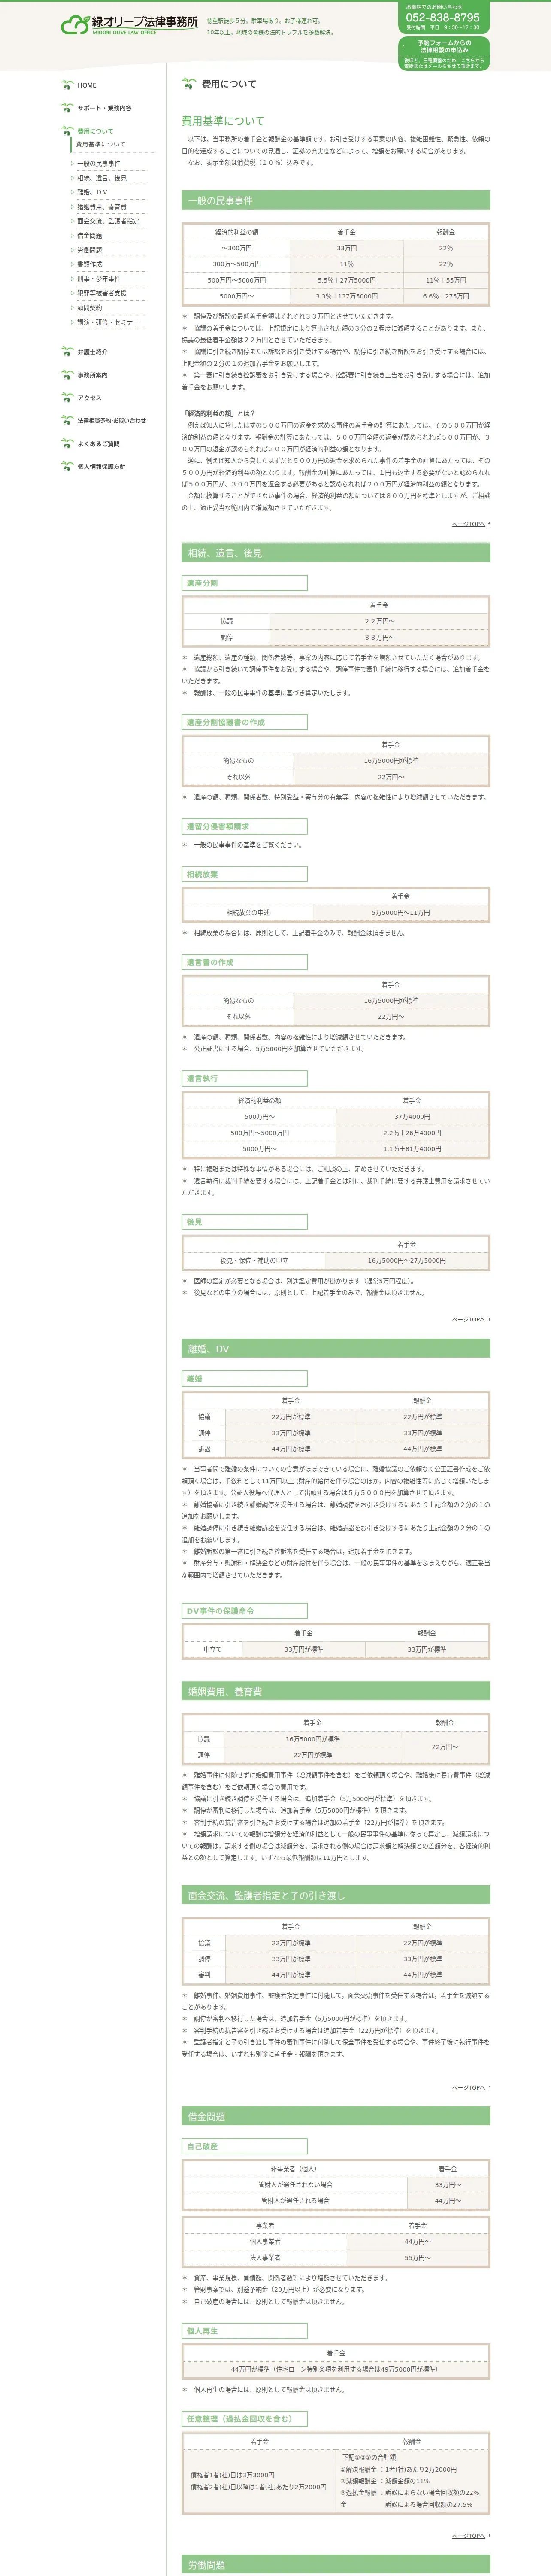The width and height of the screenshot is (551, 2576).
Task: Jump to 講演・研修・セミナー via the sidebar
Action: pos(108,322)
